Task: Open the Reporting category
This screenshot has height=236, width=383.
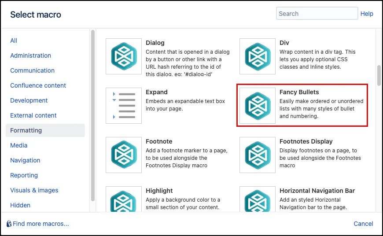Action: (x=24, y=175)
